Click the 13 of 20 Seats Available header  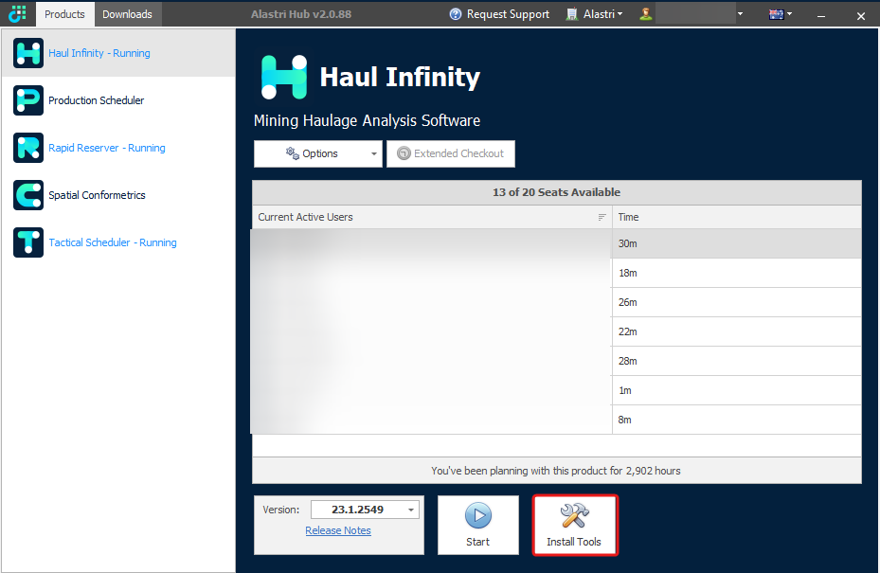557,192
